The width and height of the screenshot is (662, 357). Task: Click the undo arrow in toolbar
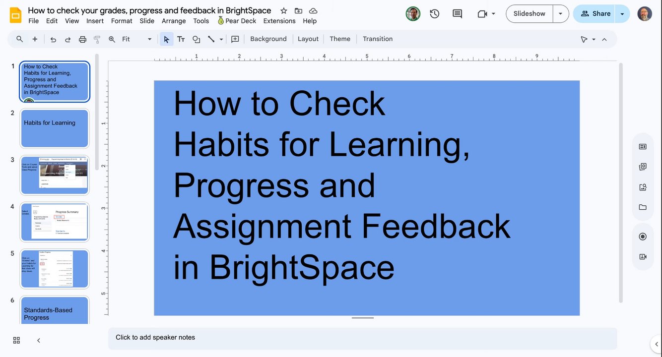(x=53, y=39)
